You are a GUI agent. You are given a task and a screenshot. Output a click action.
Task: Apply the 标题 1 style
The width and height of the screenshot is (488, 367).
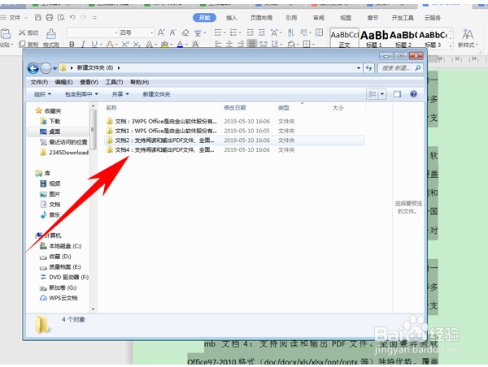[374, 39]
